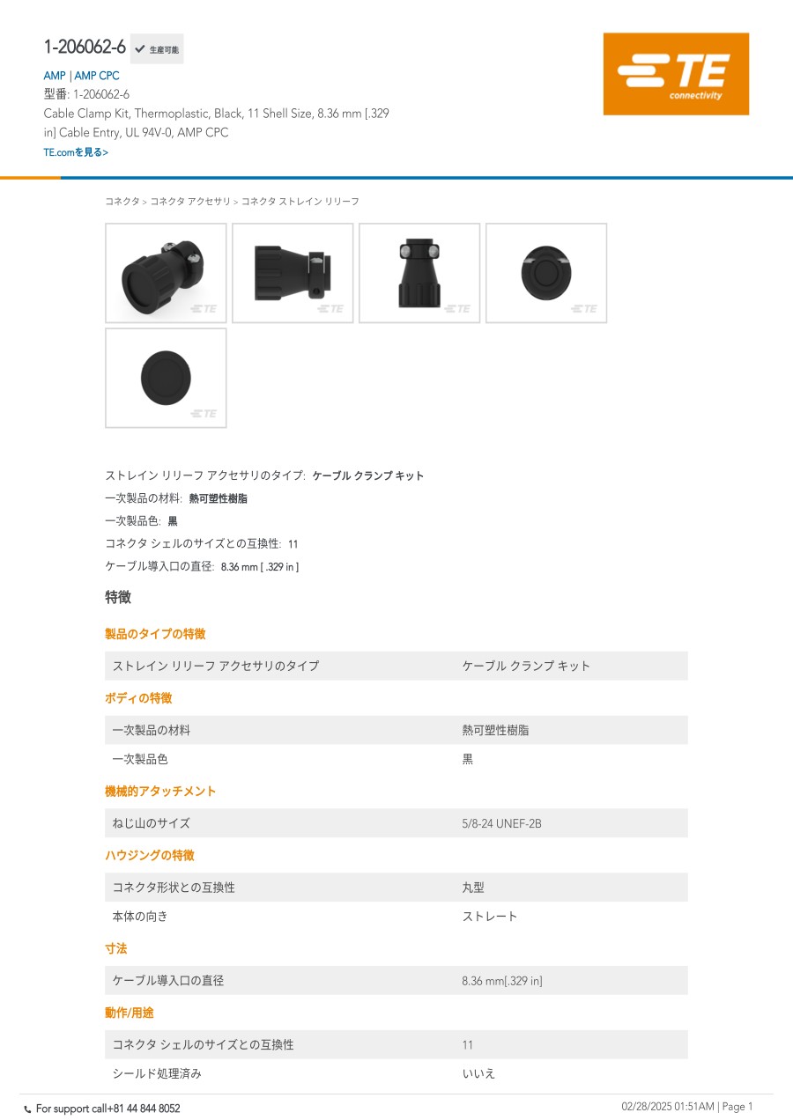Click the 1-206062-6 part number heading
The width and height of the screenshot is (793, 1120).
pyautogui.click(x=85, y=48)
